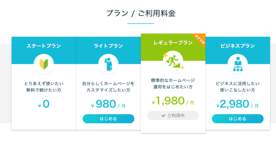Click the businessman icon on ライトプラン
This screenshot has width=276, height=141.
(108, 64)
